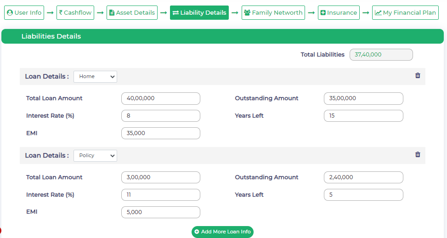Edit the Policy loan EMI field
The width and height of the screenshot is (447, 238).
click(x=161, y=212)
